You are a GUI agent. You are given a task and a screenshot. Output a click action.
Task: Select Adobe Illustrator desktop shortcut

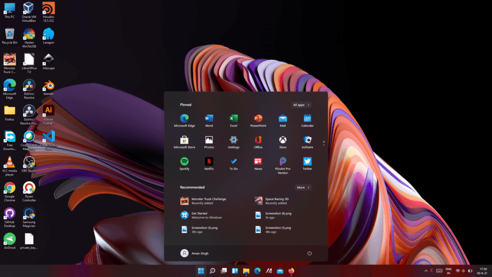coord(49,115)
